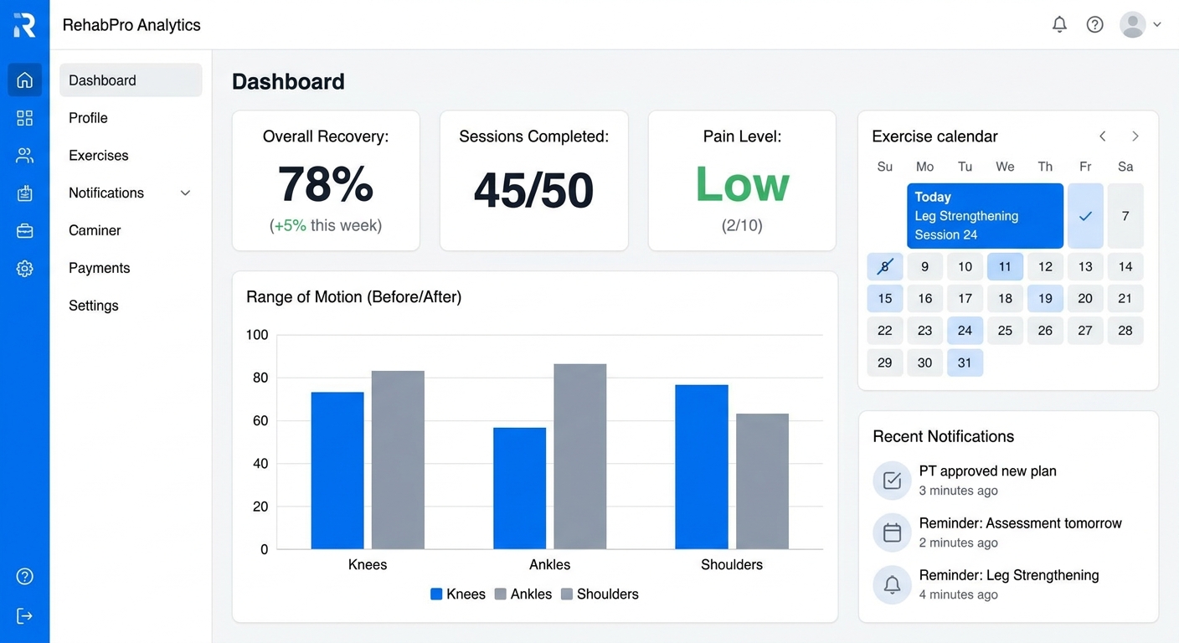Expand the Notifications submenu chevron
This screenshot has height=643, width=1179.
coord(185,193)
